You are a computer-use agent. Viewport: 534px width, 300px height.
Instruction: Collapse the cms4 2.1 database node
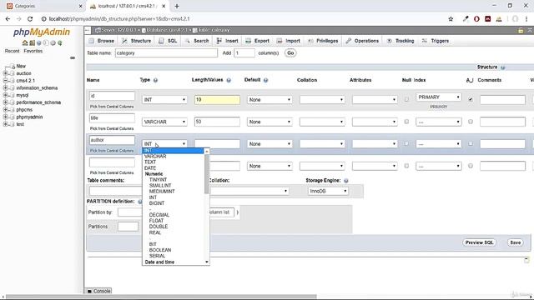(x=6, y=81)
